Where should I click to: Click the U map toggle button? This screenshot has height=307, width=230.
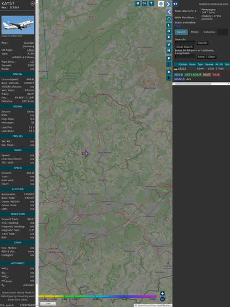tap(138, 3)
